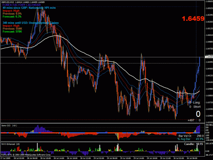This screenshot has height=160, width=213.
Task: Click the FxPro MT4 MetaQuotes copyright text
Action: click(26, 155)
